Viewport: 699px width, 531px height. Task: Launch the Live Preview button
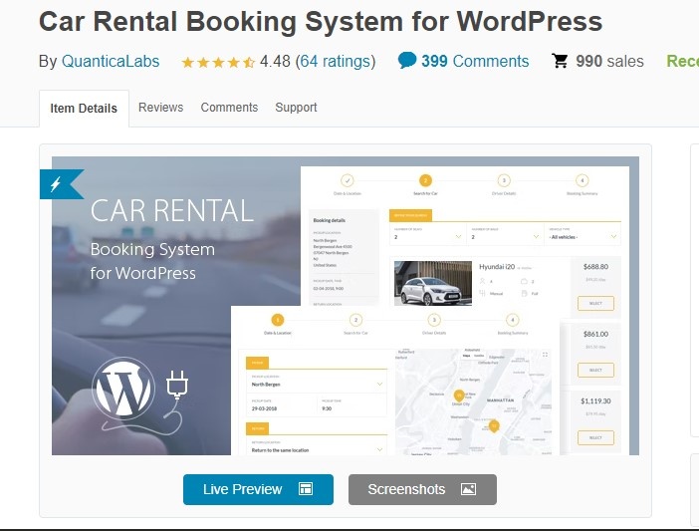click(258, 489)
